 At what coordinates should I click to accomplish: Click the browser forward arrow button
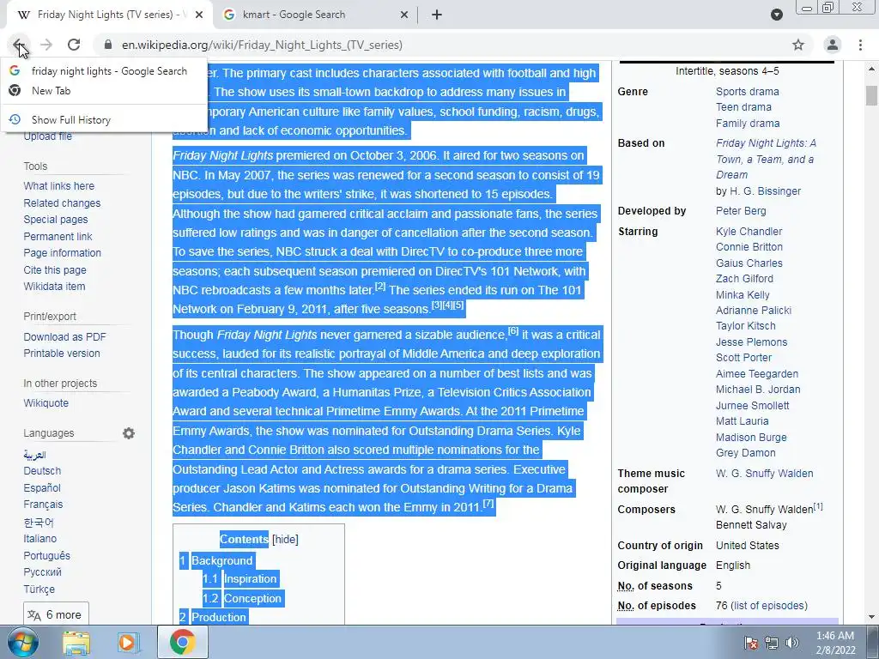[46, 45]
